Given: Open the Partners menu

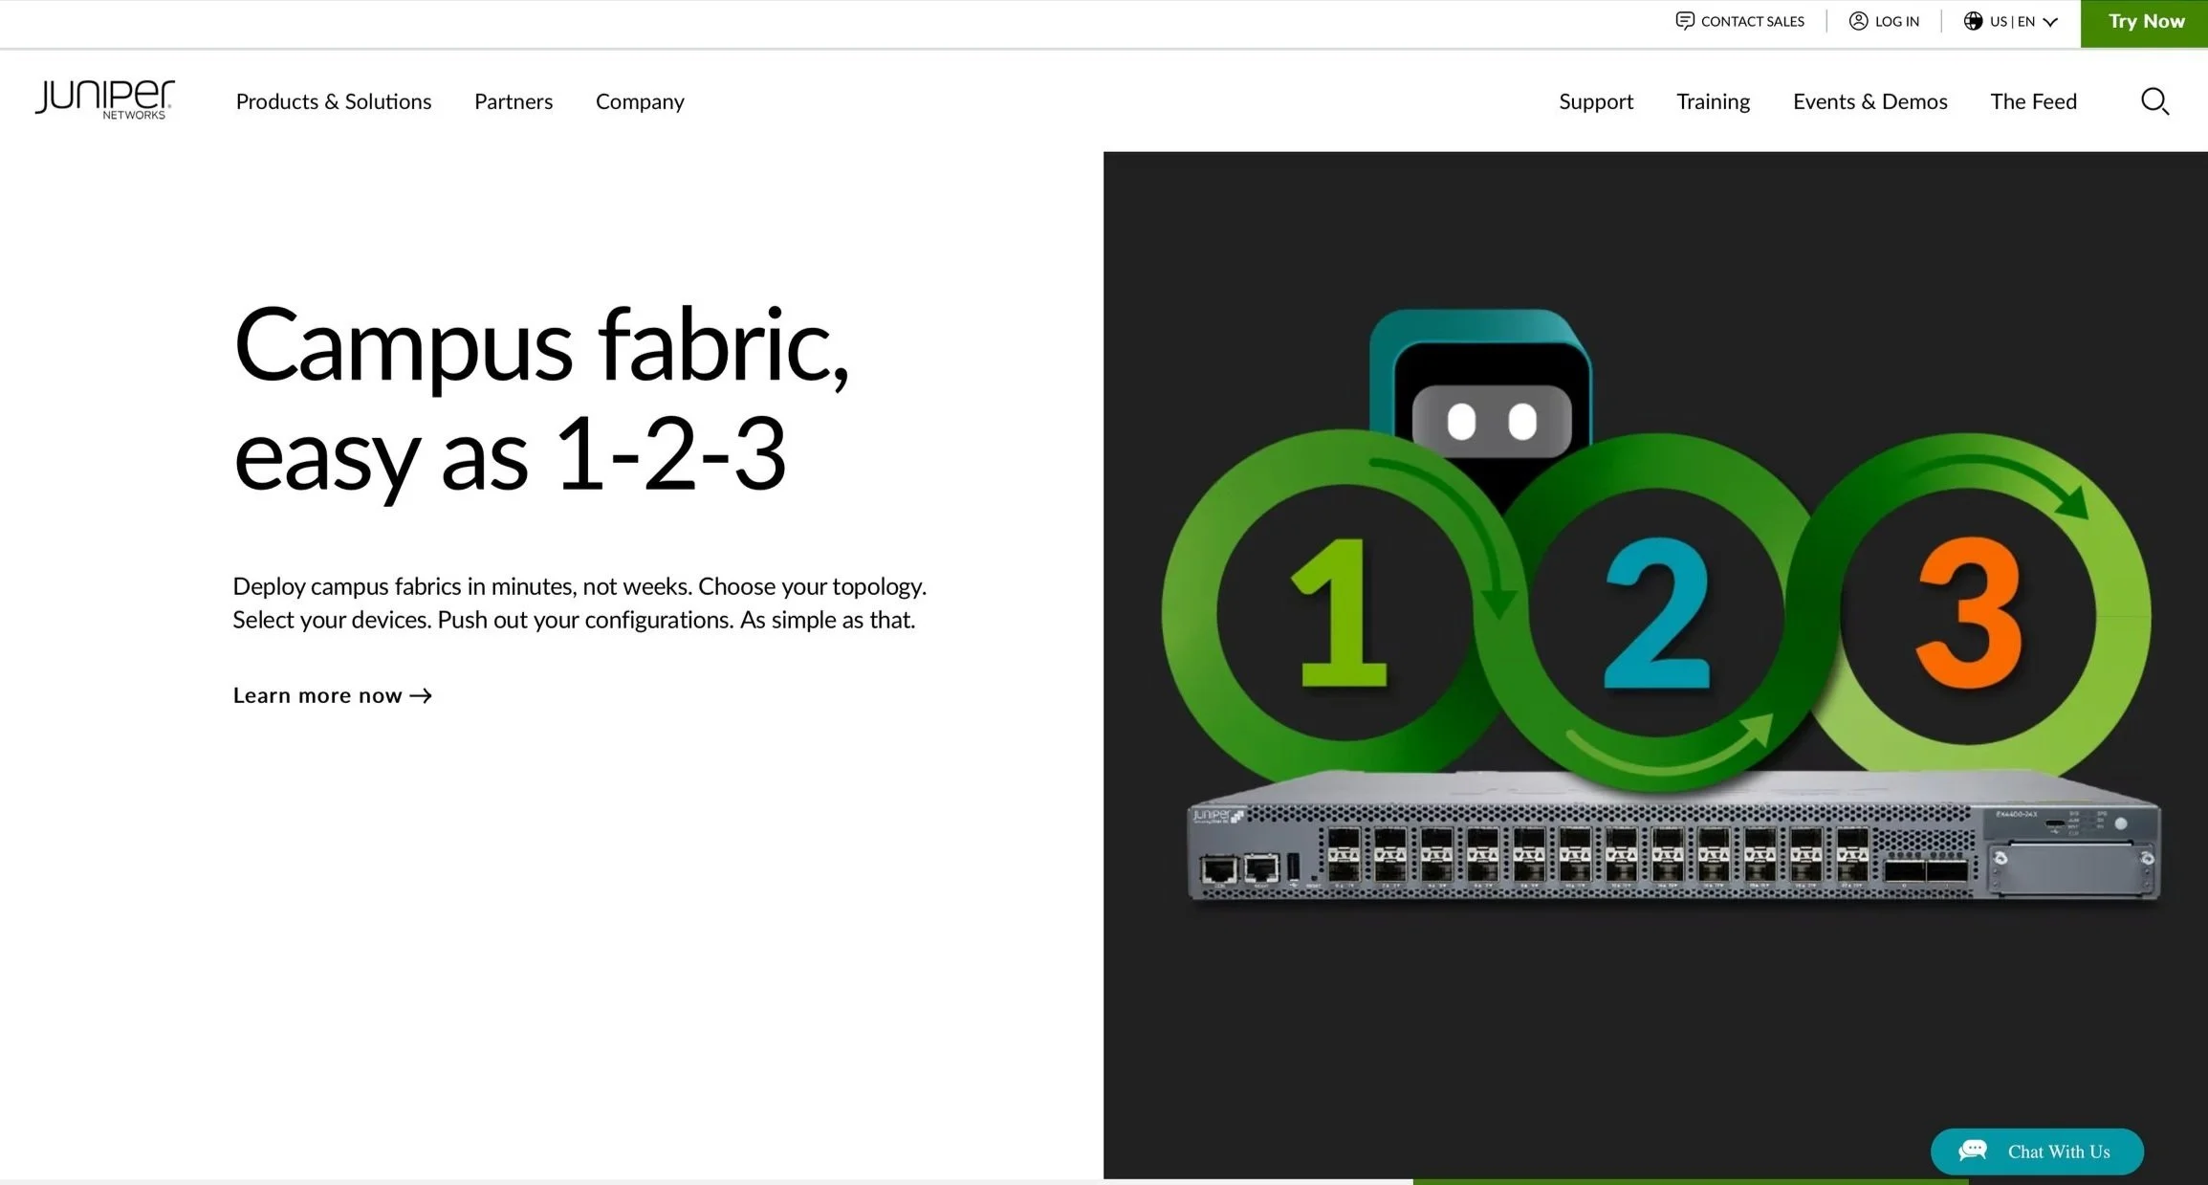Looking at the screenshot, I should (x=514, y=101).
